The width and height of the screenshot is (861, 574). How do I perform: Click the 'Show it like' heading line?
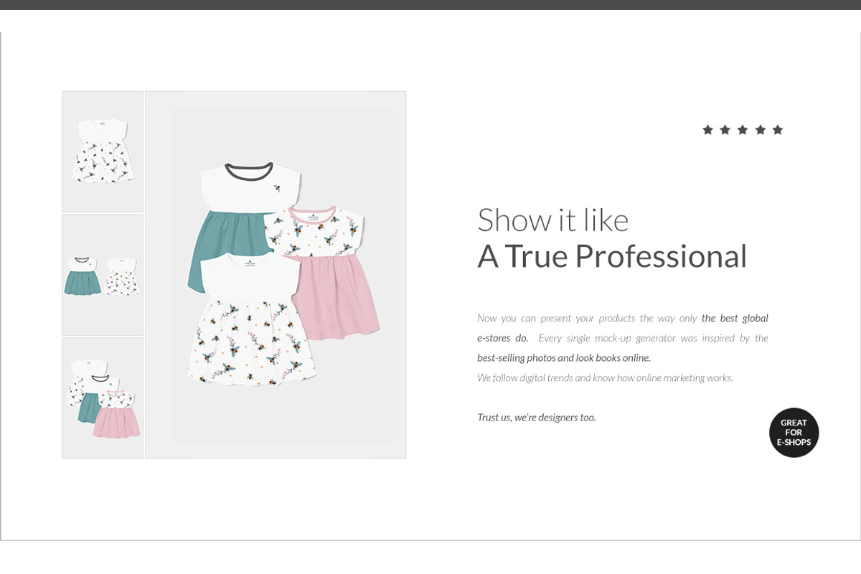pyautogui.click(x=552, y=220)
